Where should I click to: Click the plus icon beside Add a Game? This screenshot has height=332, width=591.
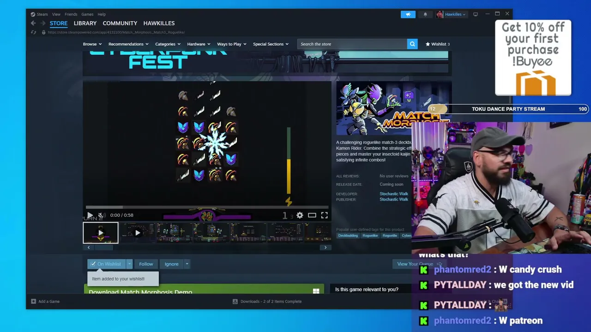pyautogui.click(x=33, y=302)
